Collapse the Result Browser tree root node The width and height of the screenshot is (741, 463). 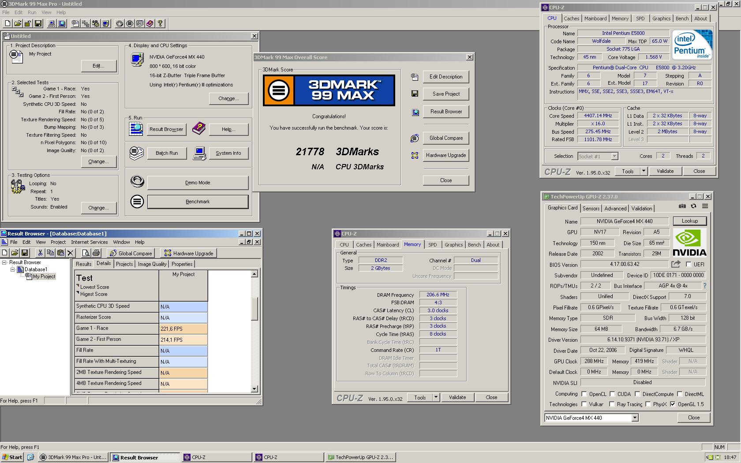[4, 262]
